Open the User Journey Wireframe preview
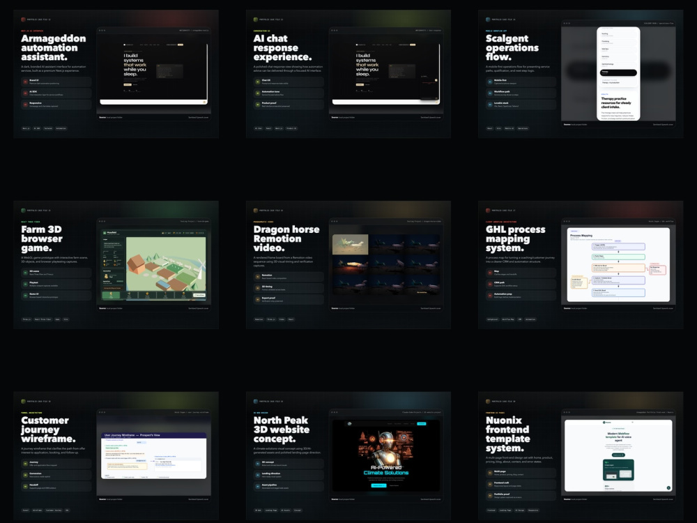 coord(154,455)
